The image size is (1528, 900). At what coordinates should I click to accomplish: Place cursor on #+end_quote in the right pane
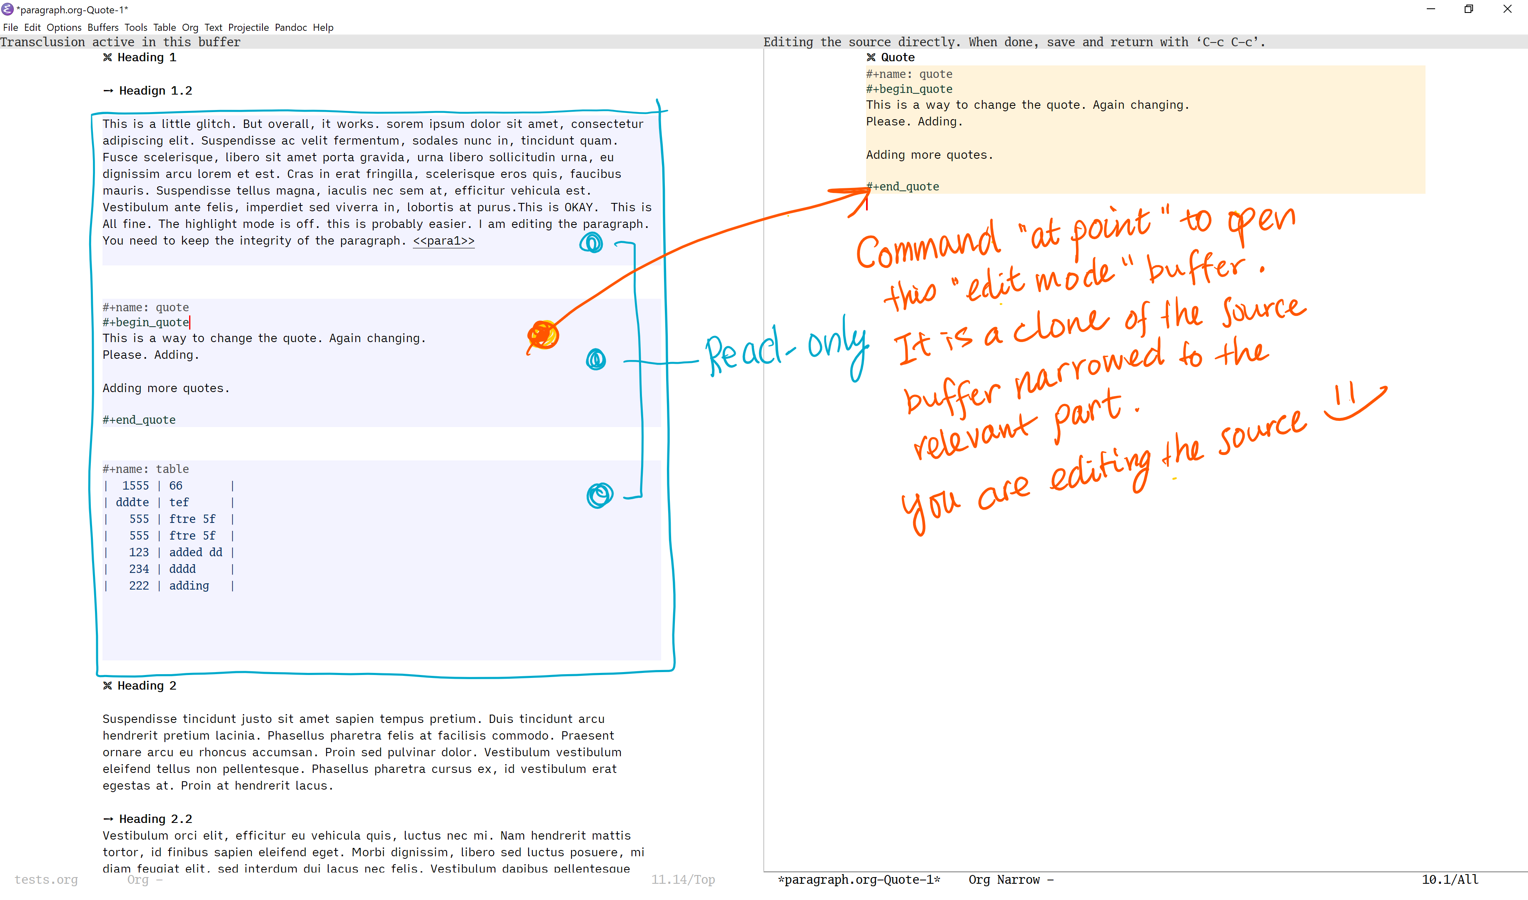[x=906, y=187]
